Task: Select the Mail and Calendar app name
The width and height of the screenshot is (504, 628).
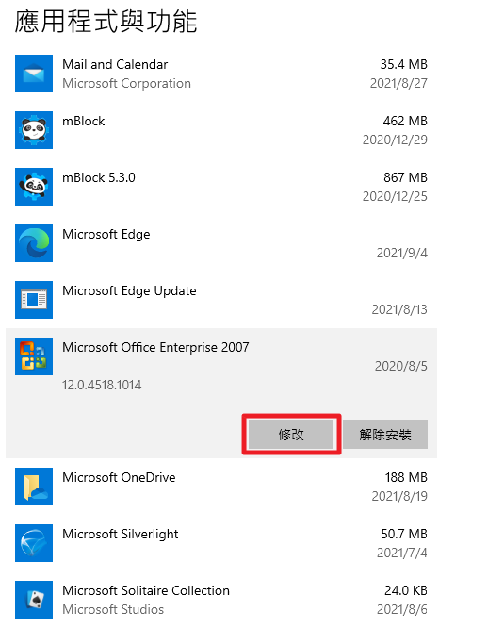Action: [115, 64]
